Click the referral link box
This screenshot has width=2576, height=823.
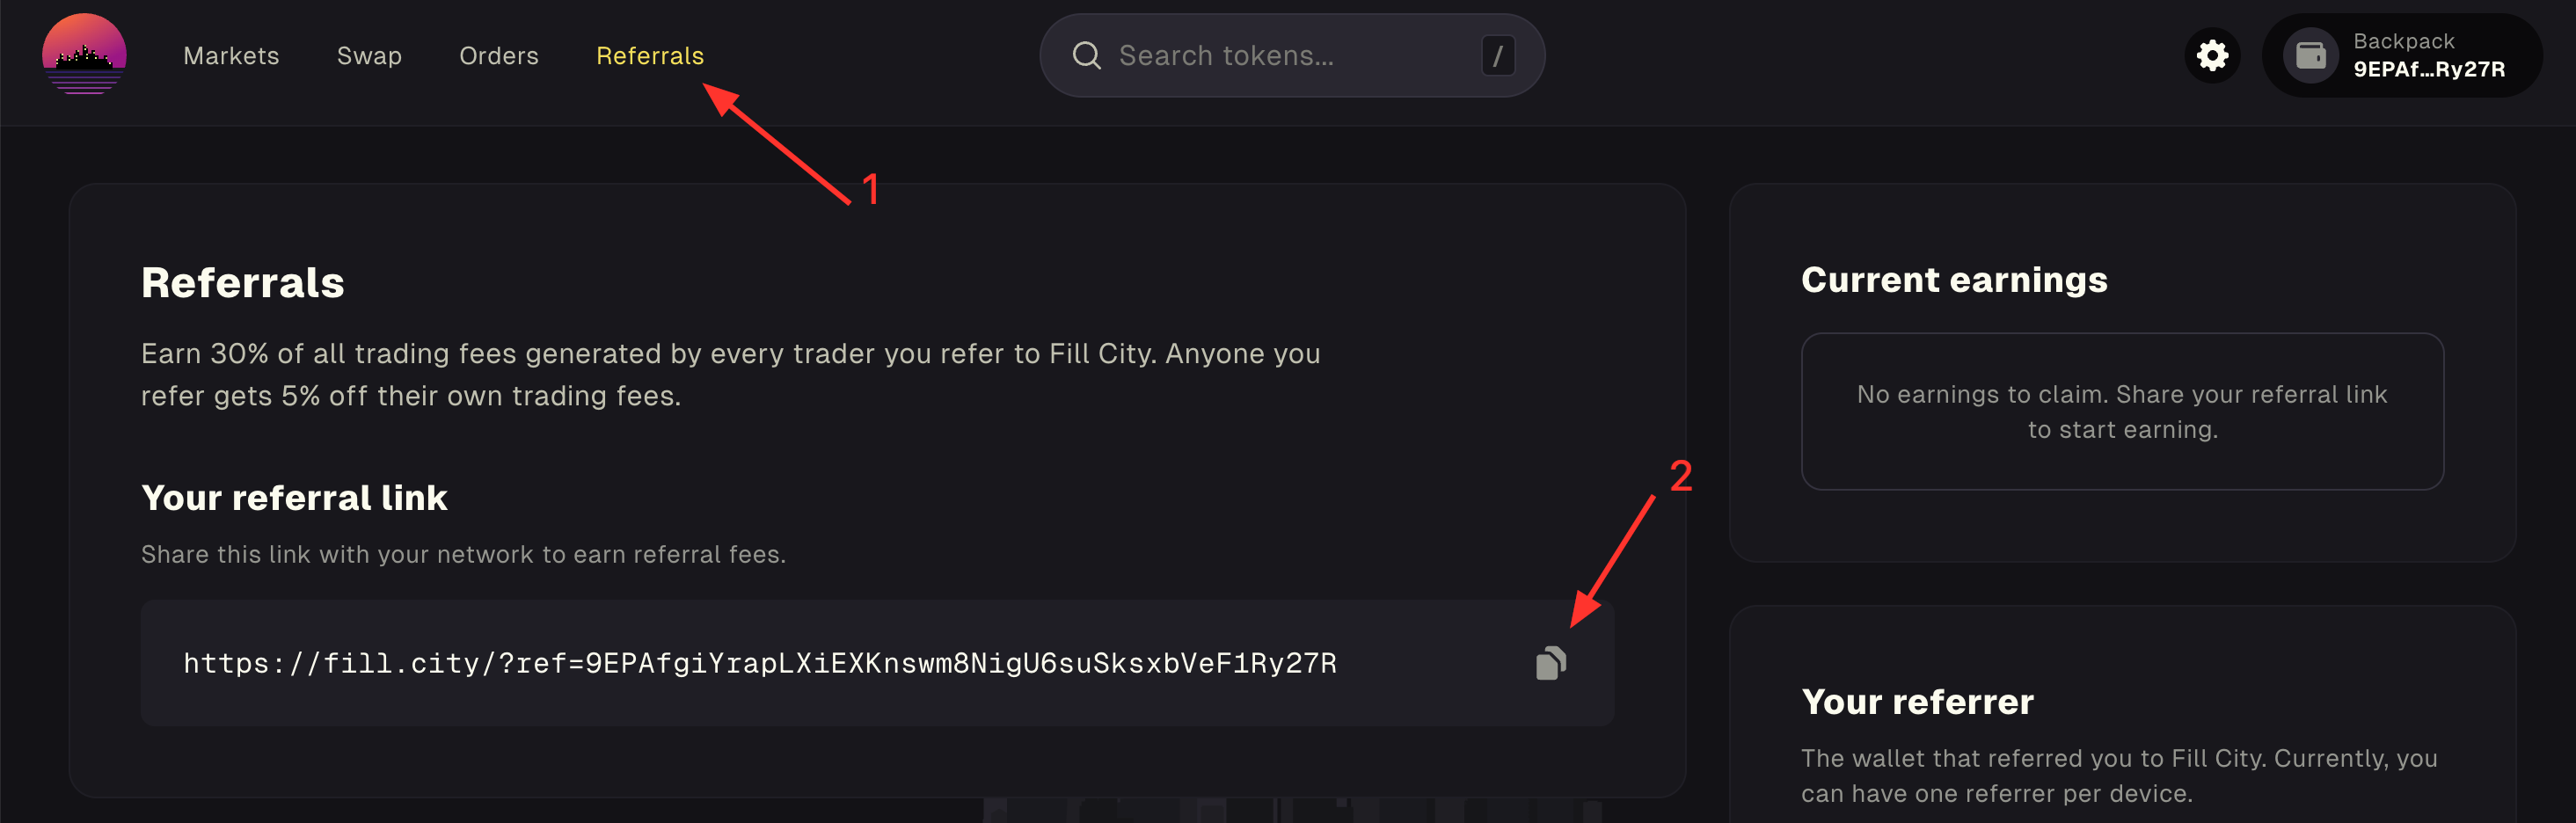coord(877,663)
